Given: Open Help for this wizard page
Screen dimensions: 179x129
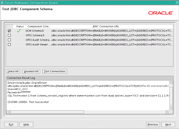Looking at the screenshot, I should pos(26,124).
